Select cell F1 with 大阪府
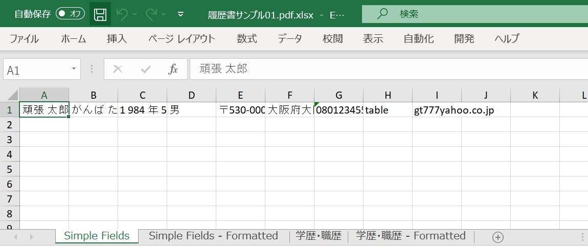Screen dimensions: 588x246 point(290,110)
